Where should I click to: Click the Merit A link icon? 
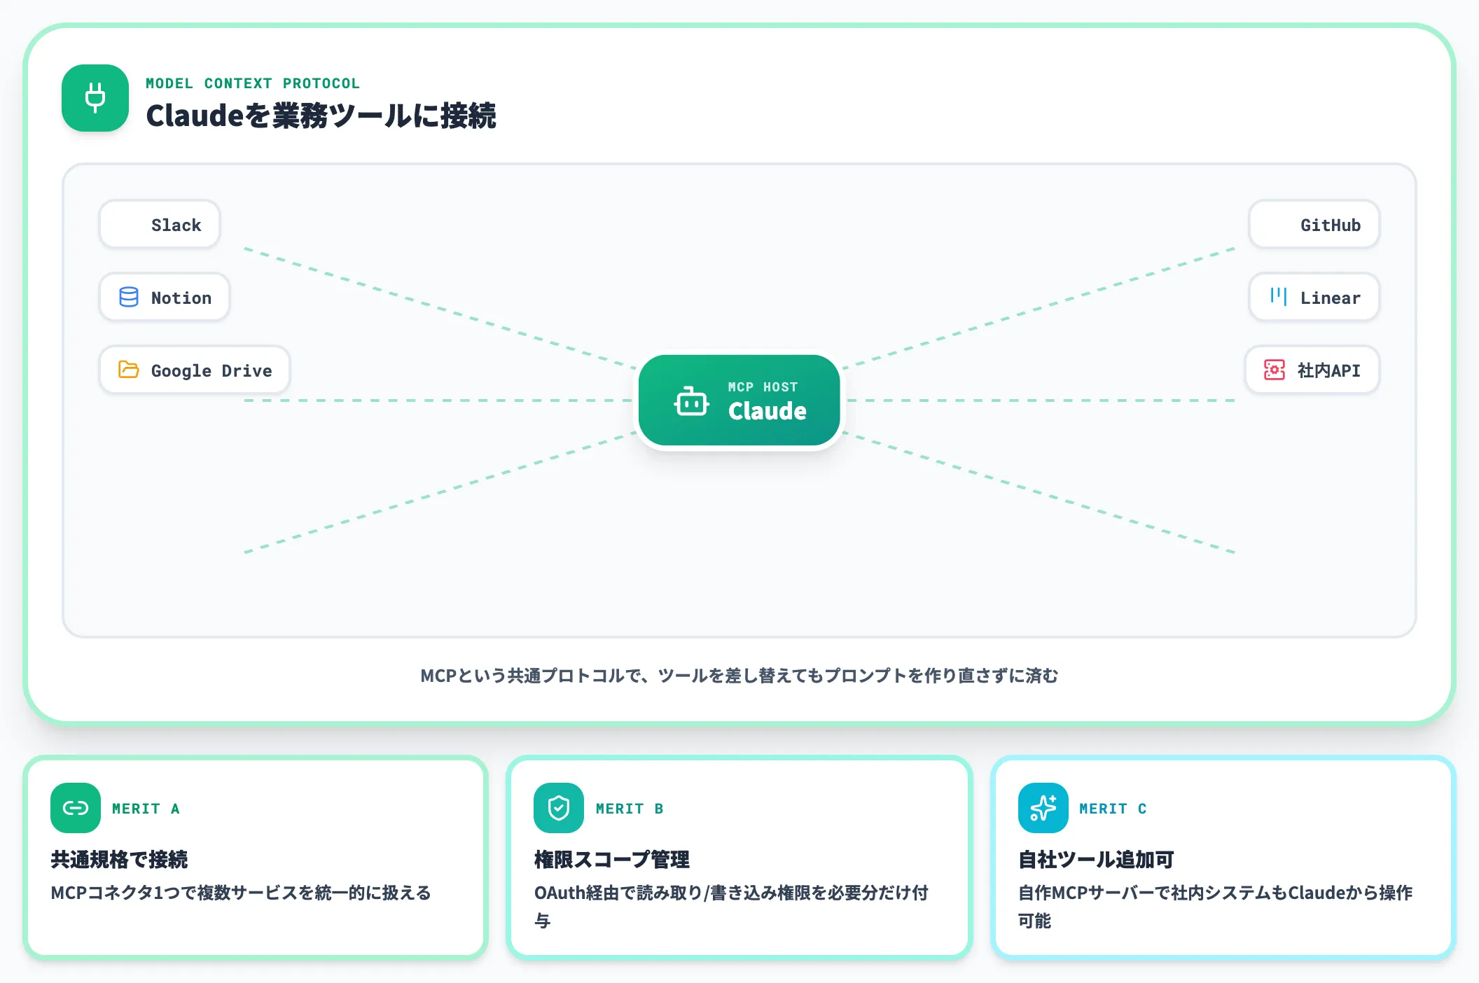pos(76,808)
